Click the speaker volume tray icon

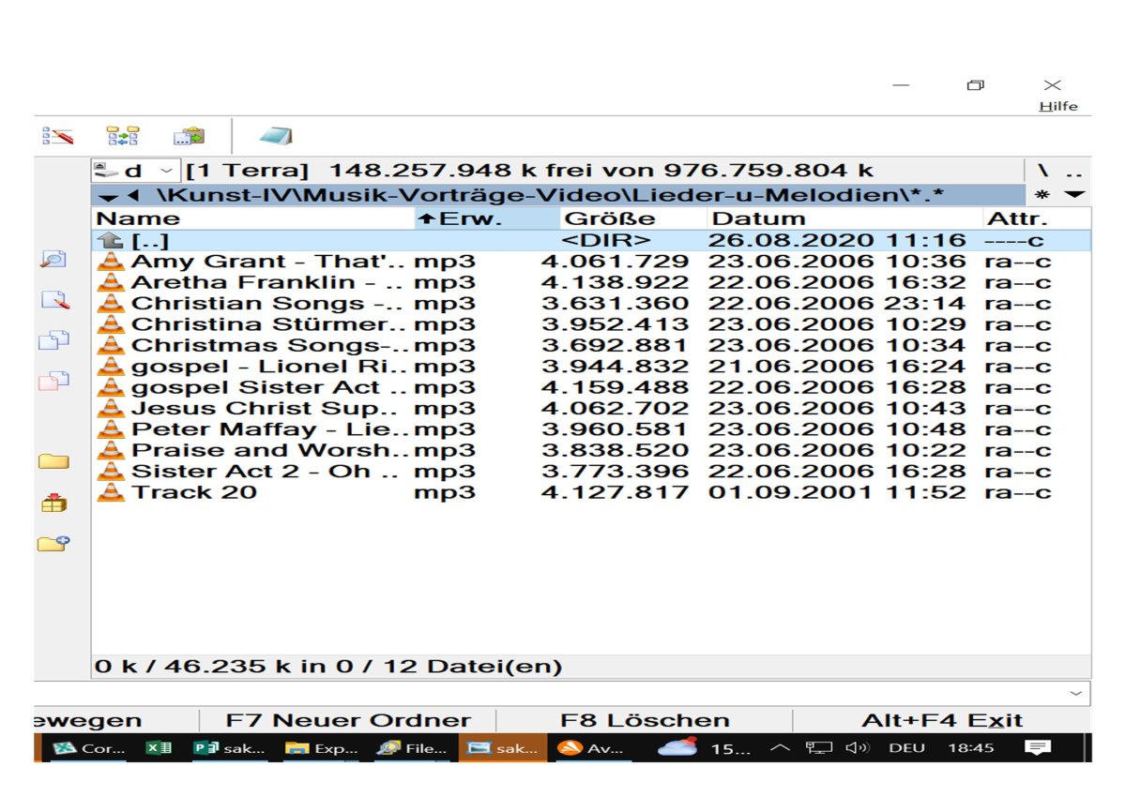pyautogui.click(x=857, y=748)
